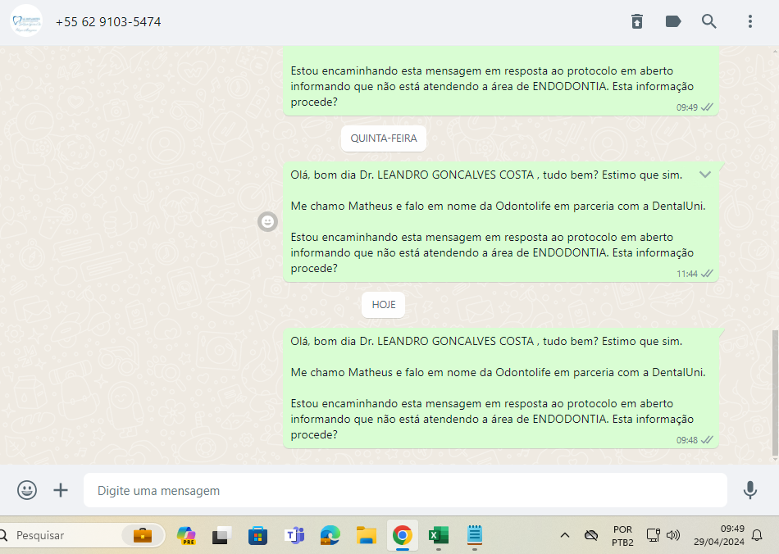Record a voice message with microphone
The image size is (779, 554).
749,490
